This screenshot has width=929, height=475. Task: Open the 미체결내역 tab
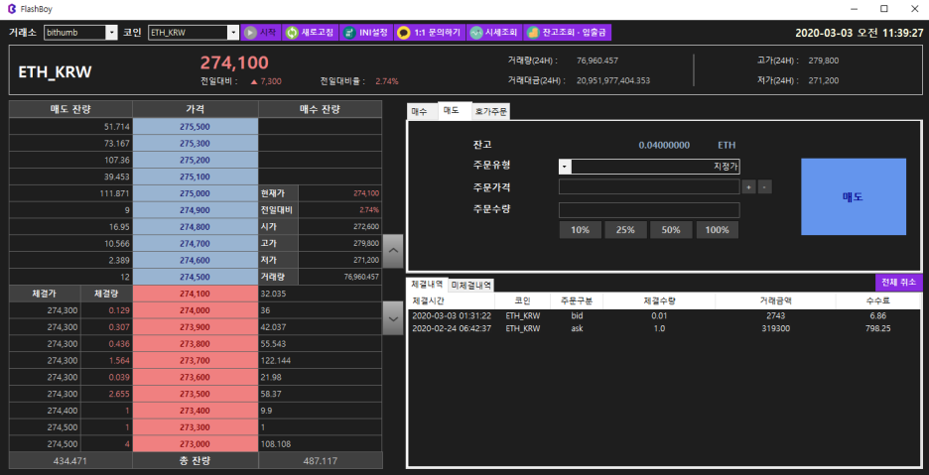(471, 285)
